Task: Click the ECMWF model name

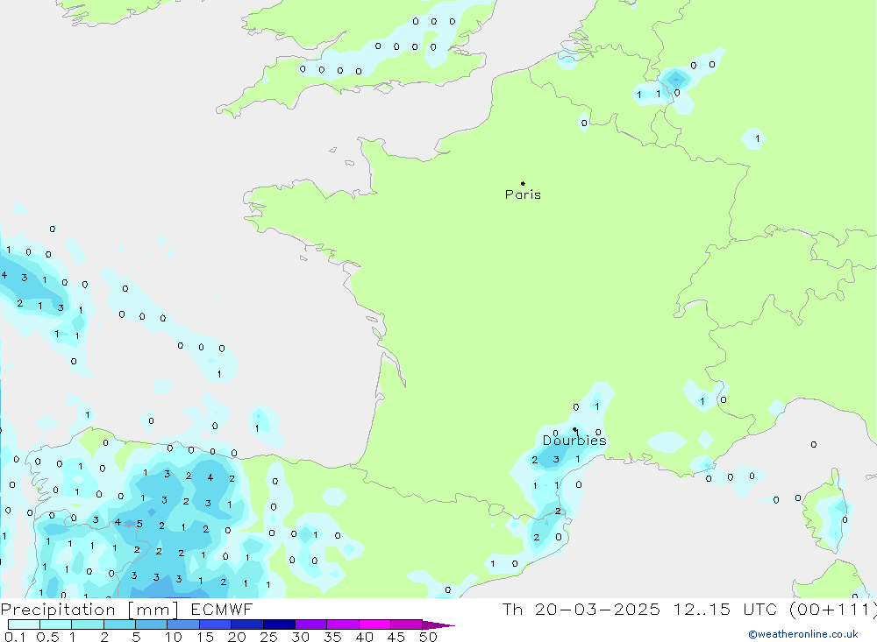Action: tap(222, 610)
